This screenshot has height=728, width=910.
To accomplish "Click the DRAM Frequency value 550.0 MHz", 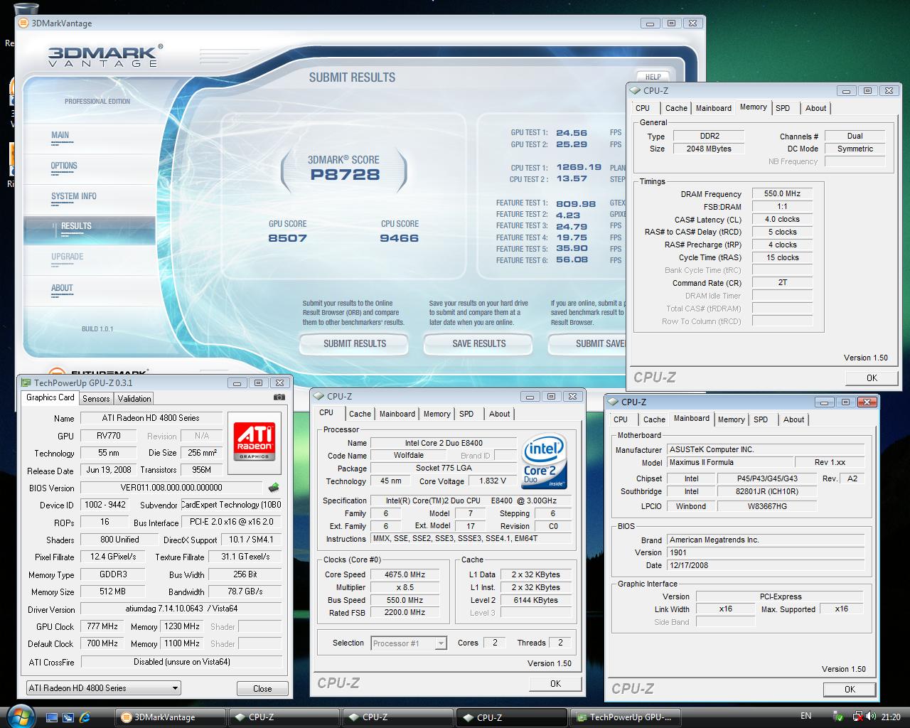I will (x=782, y=193).
